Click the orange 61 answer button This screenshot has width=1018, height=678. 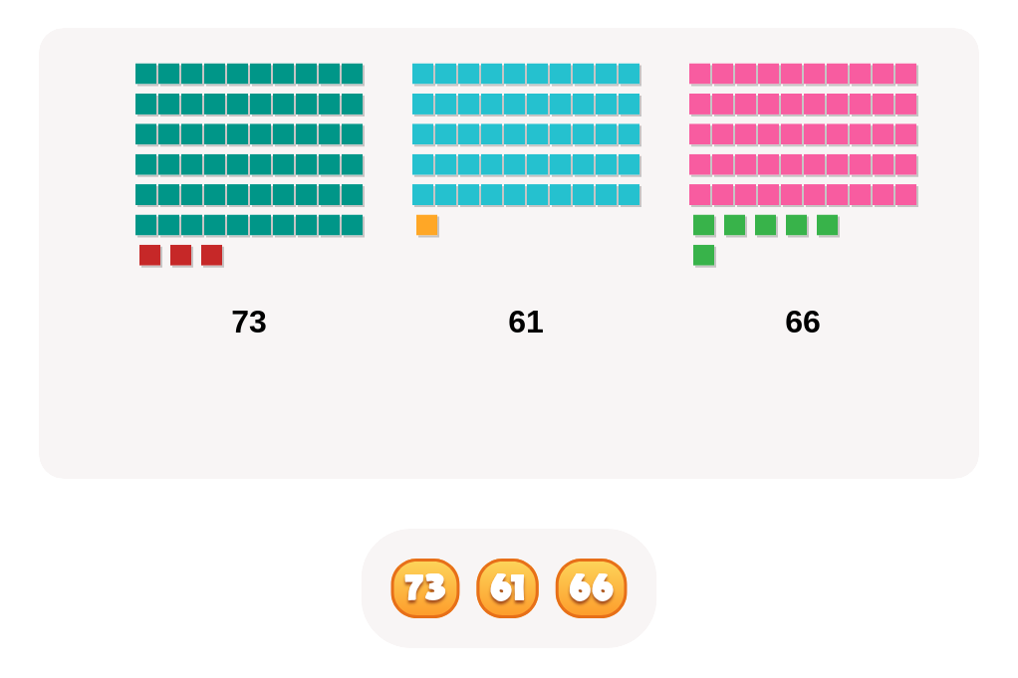point(507,587)
